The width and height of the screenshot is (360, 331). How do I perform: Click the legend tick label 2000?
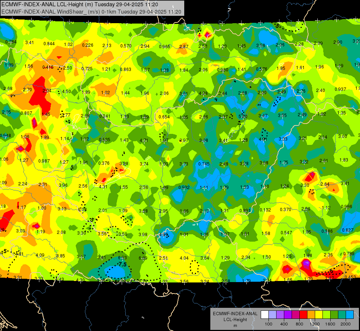(x=346, y=324)
